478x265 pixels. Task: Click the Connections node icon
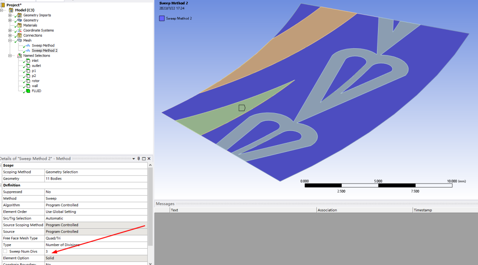[x=19, y=35]
